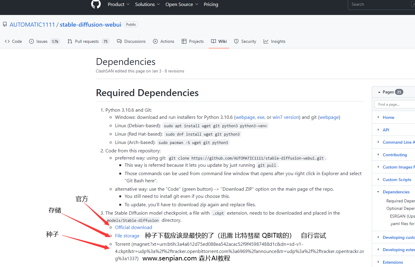Click the Official download link

click(133, 227)
